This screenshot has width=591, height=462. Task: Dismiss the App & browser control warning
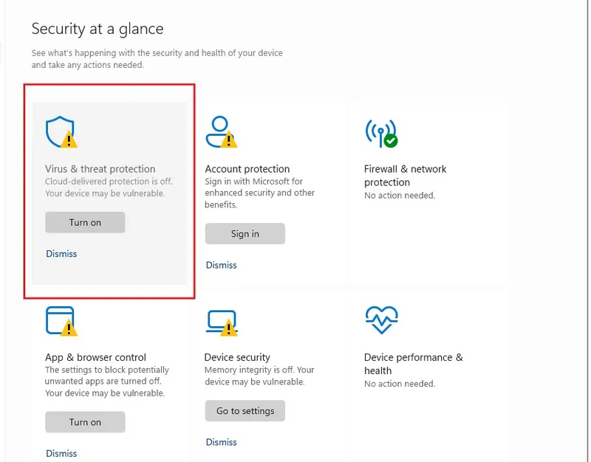(61, 453)
